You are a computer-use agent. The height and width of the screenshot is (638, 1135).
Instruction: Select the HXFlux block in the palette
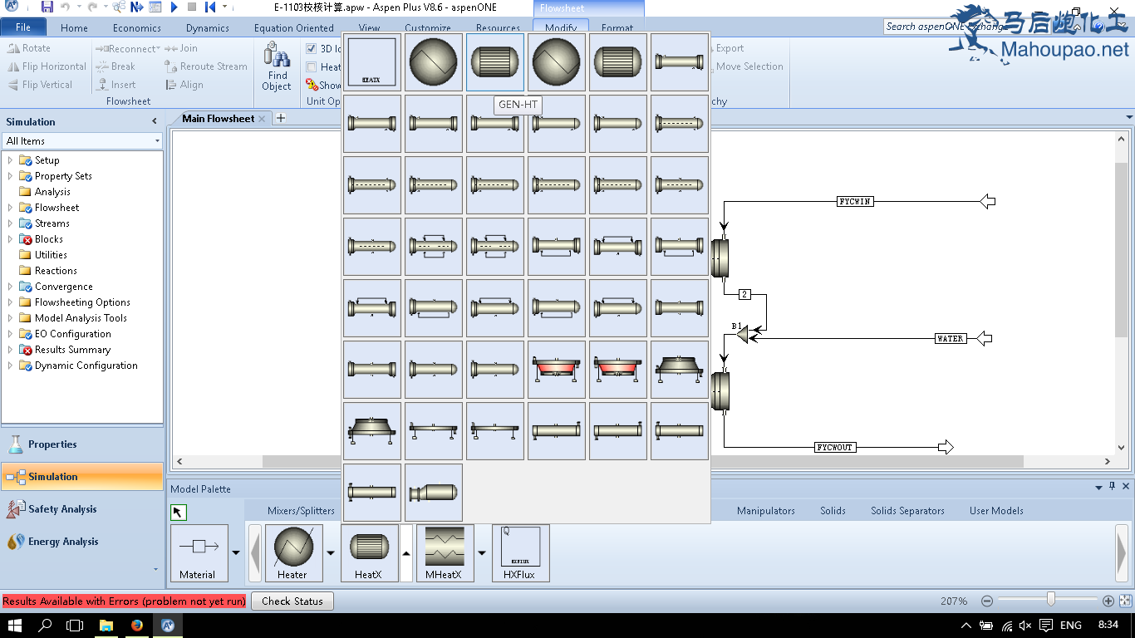520,553
